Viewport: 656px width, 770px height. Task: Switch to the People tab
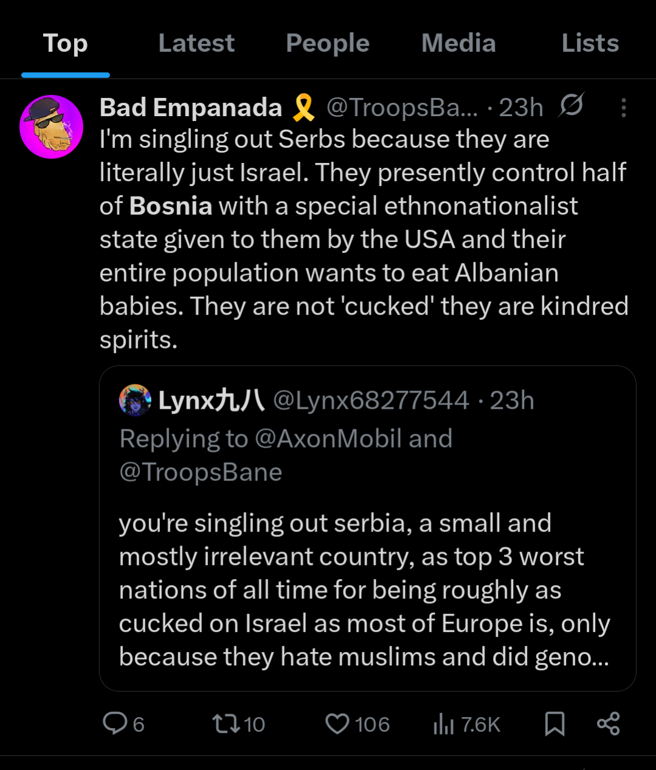[328, 43]
